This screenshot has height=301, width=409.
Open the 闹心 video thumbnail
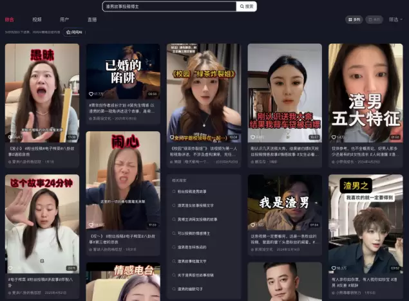click(x=123, y=181)
